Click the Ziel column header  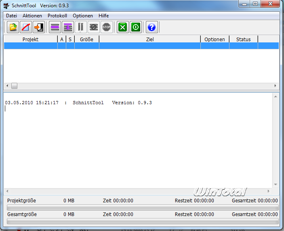(150, 39)
